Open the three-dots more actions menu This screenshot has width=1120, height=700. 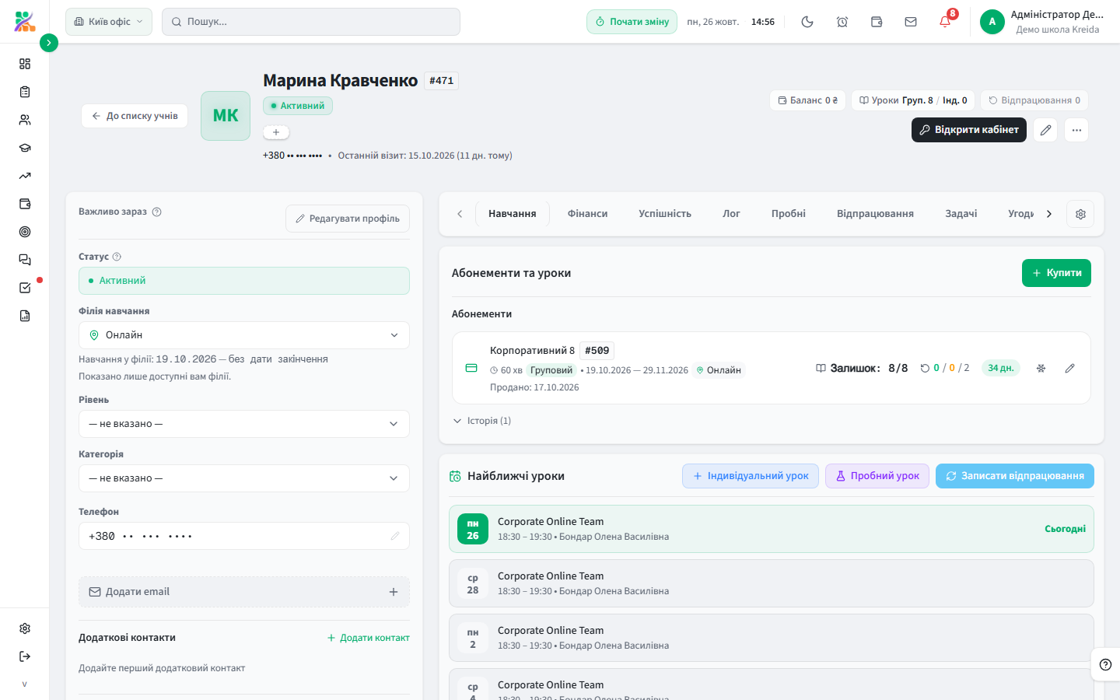(x=1076, y=130)
